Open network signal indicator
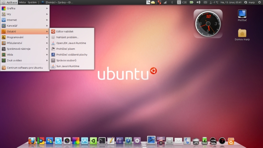263x148 pixels. (x=165, y=2)
